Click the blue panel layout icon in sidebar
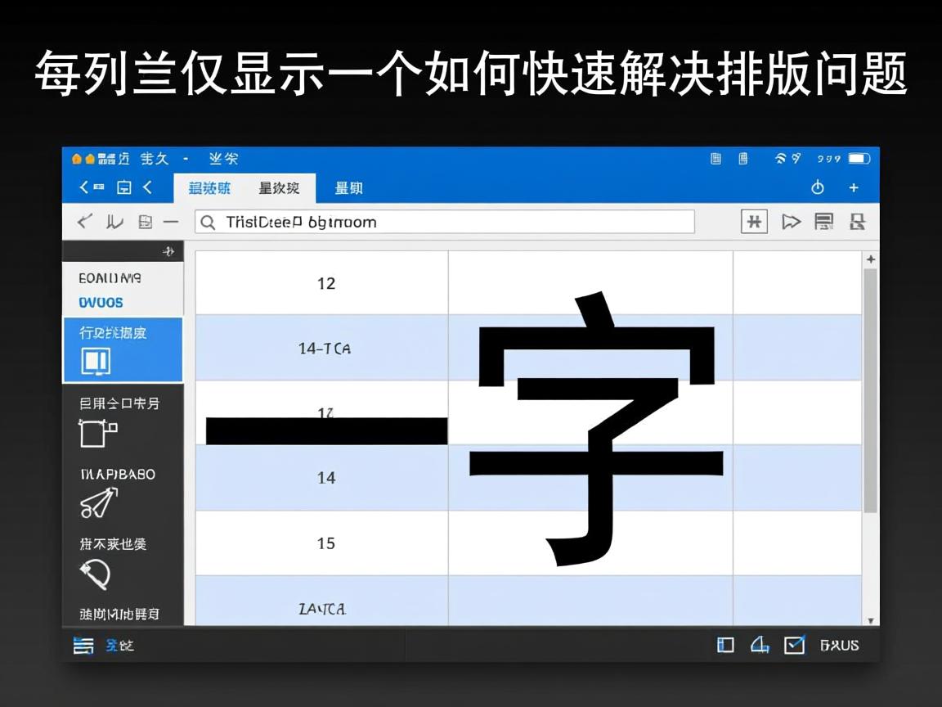 (x=96, y=361)
